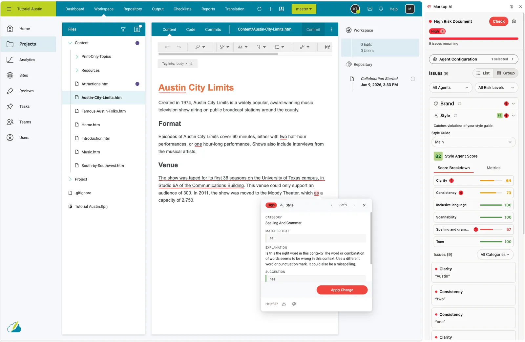The width and height of the screenshot is (525, 342).
Task: Switch to the Code tab
Action: tap(191, 30)
